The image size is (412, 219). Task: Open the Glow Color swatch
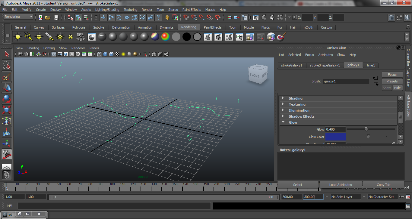click(x=336, y=137)
